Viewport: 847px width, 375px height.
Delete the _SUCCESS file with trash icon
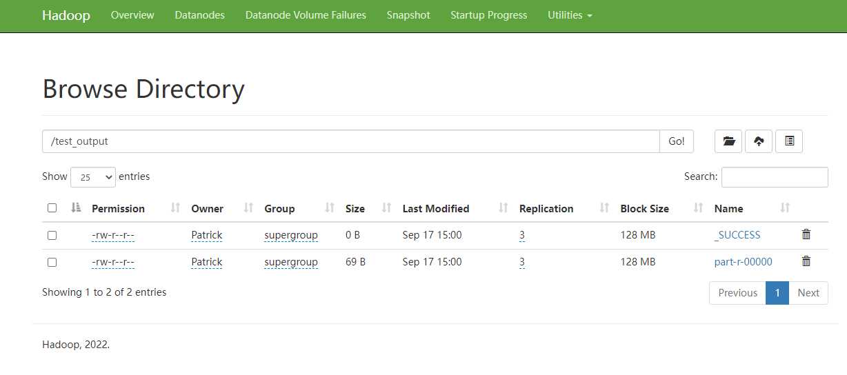pyautogui.click(x=806, y=234)
